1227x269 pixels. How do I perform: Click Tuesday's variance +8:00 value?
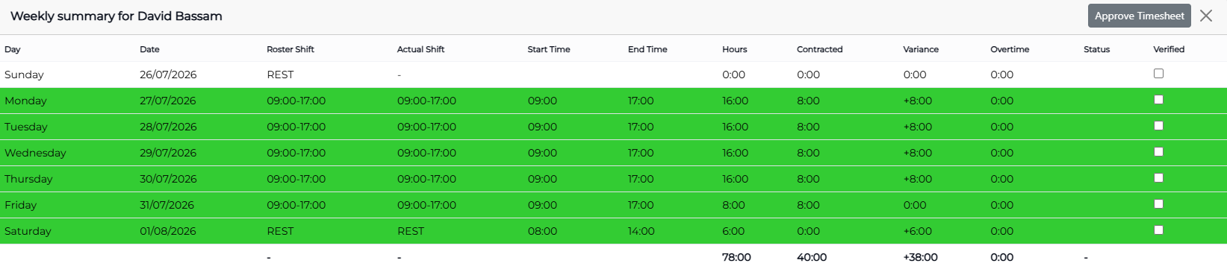pyautogui.click(x=918, y=127)
